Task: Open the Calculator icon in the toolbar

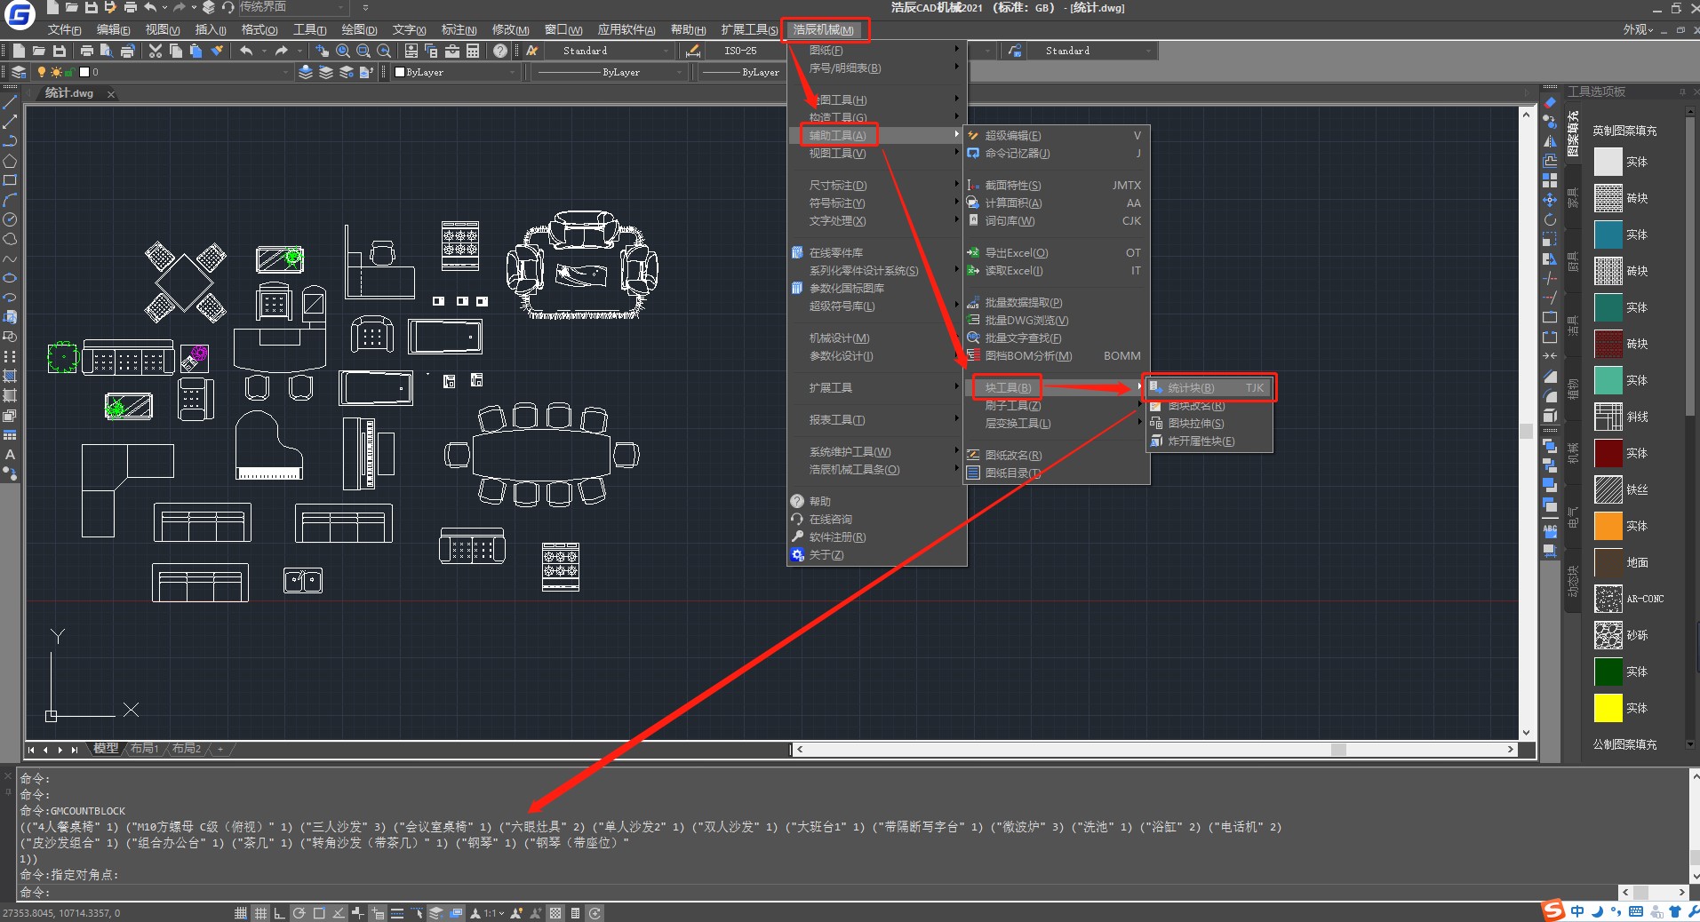Action: pyautogui.click(x=473, y=51)
